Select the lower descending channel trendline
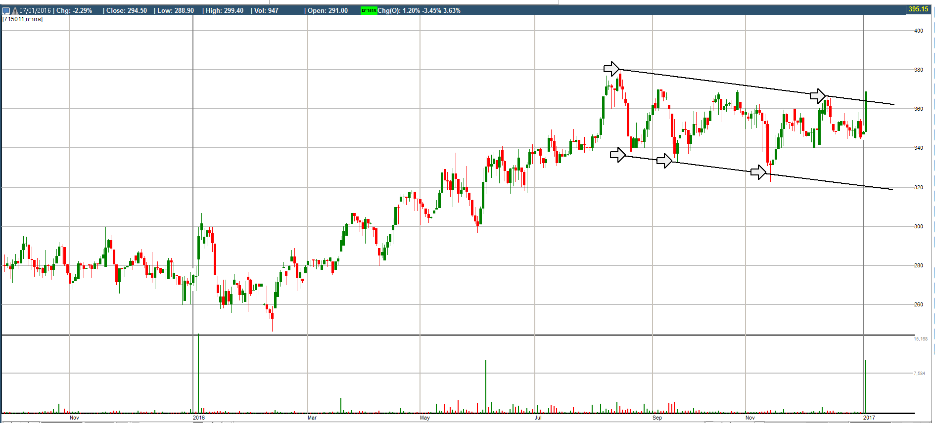The height and width of the screenshot is (423, 935). (759, 173)
